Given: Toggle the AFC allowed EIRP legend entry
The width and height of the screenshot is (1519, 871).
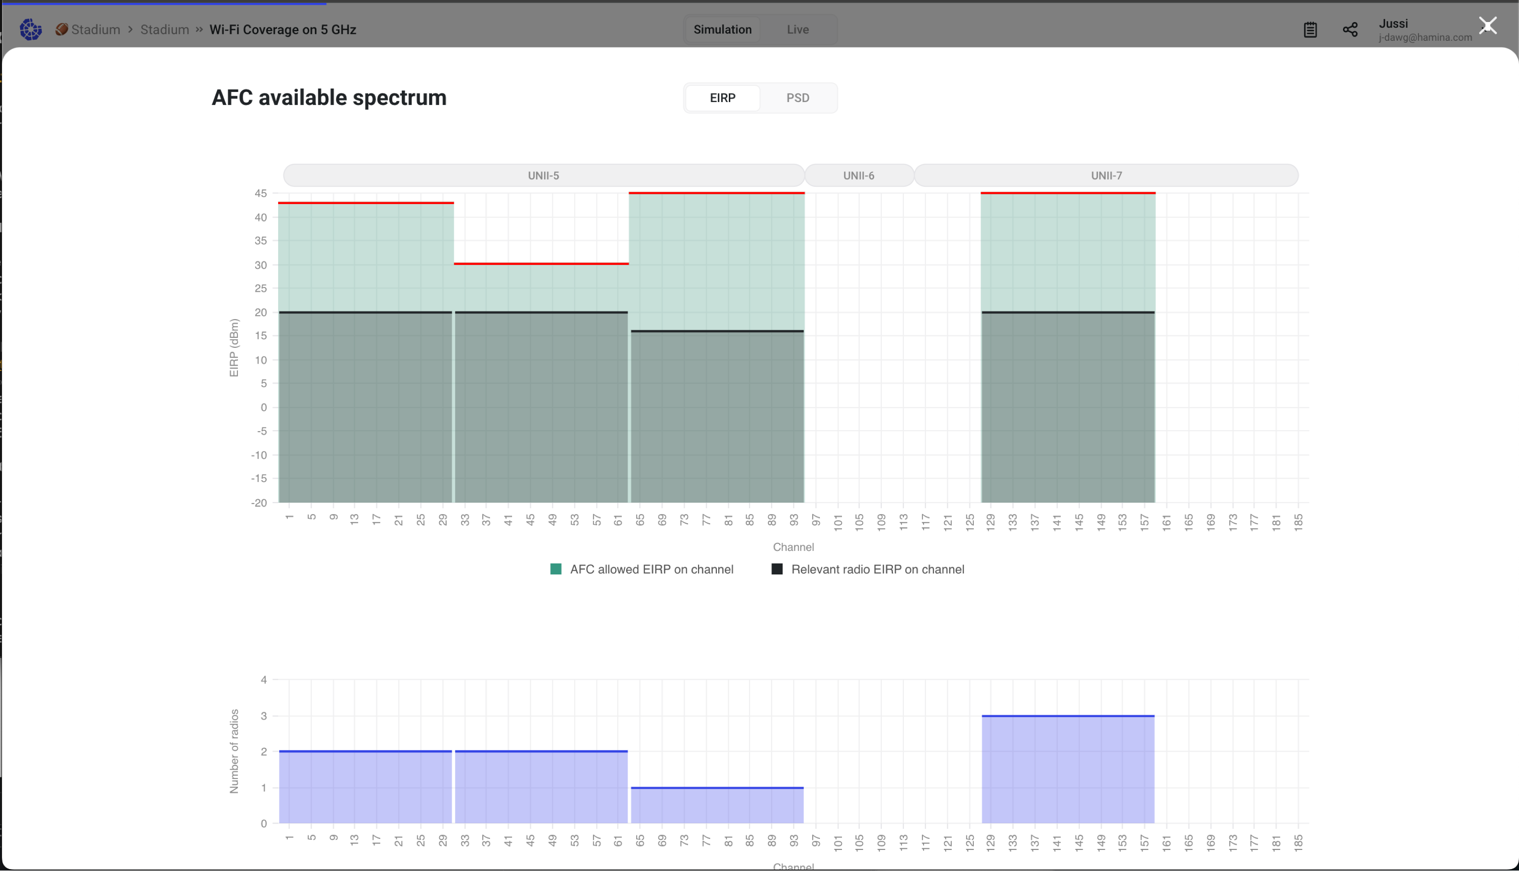Looking at the screenshot, I should (651, 569).
